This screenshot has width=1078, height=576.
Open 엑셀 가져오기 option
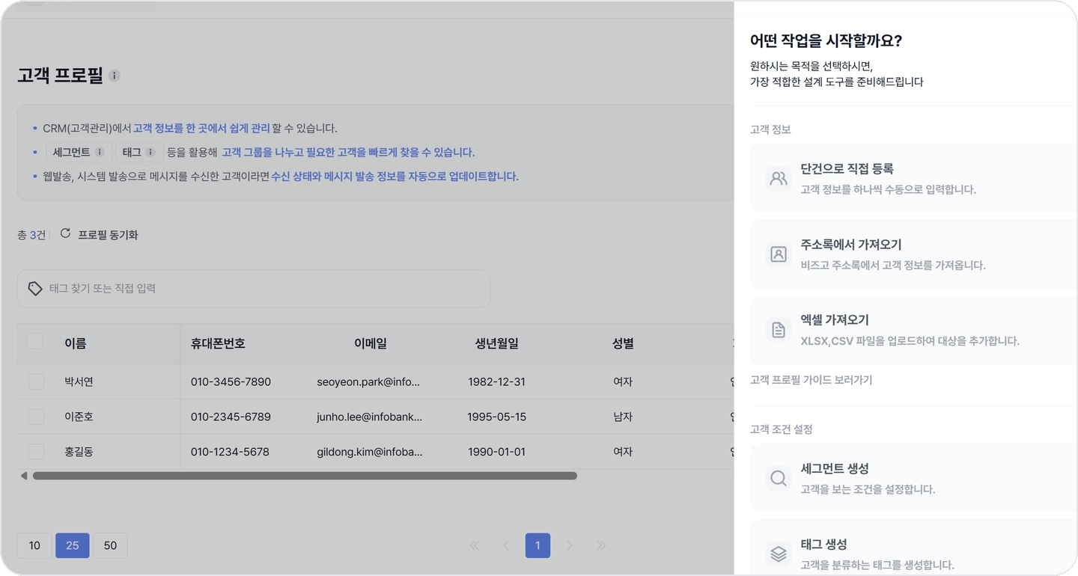(x=913, y=330)
